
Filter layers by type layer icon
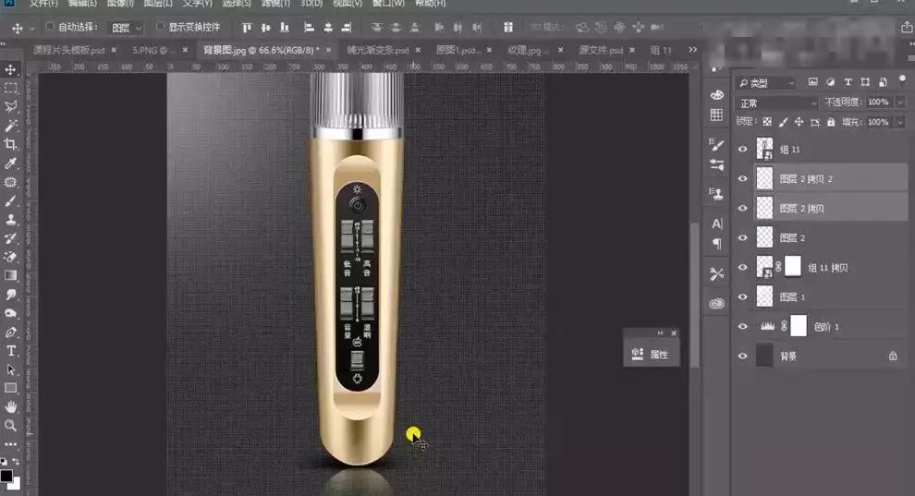tap(848, 82)
